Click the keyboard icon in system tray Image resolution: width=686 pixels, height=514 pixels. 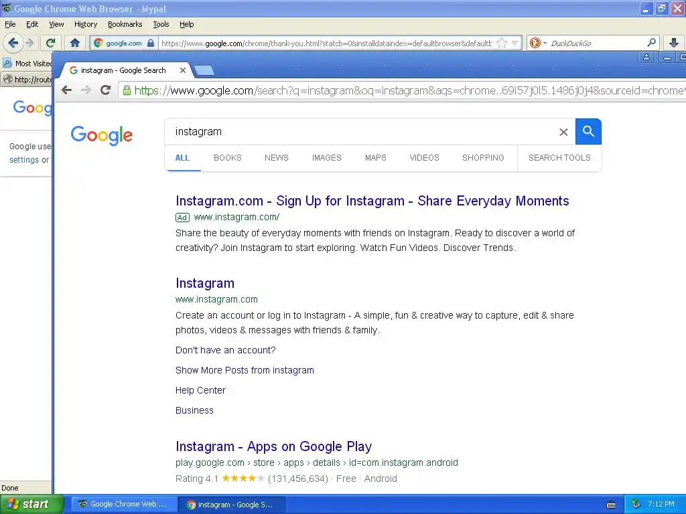pos(611,505)
